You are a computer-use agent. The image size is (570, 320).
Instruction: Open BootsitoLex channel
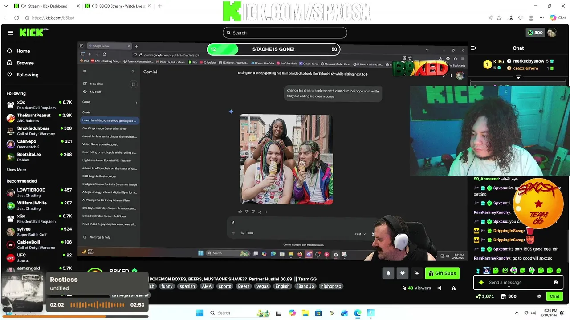point(39,157)
